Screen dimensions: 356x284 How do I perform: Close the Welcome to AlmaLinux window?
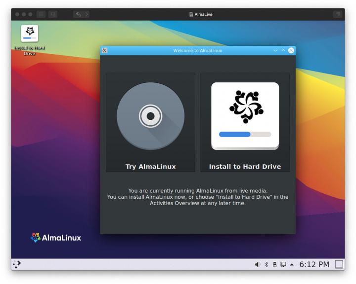(291, 50)
